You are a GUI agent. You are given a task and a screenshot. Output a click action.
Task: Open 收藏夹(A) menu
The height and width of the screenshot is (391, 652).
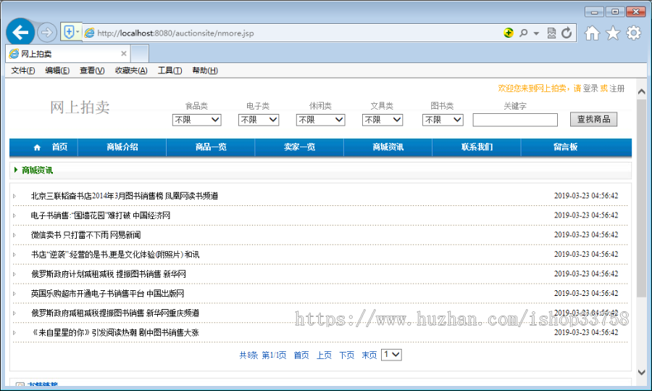pyautogui.click(x=131, y=70)
